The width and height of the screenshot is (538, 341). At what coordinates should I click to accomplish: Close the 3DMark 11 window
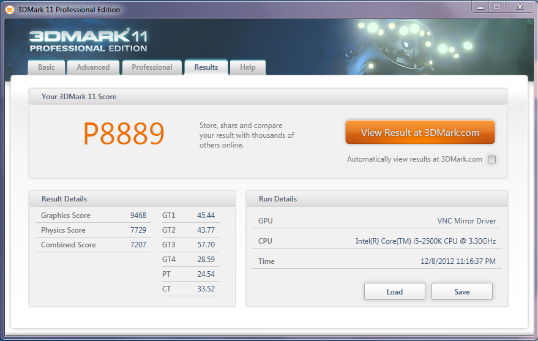pyautogui.click(x=520, y=7)
